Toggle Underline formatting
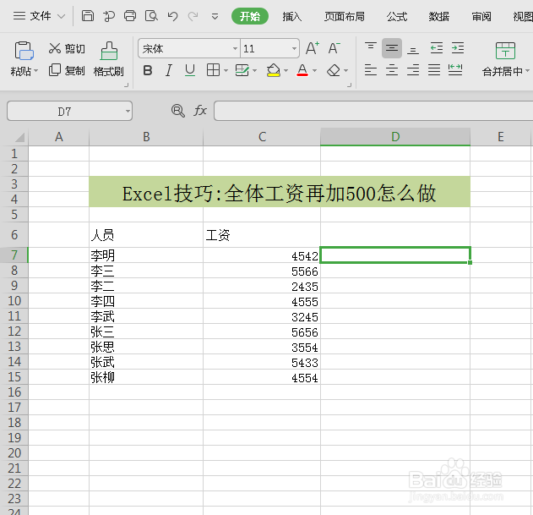Viewport: 533px width, 515px height. pyautogui.click(x=190, y=70)
